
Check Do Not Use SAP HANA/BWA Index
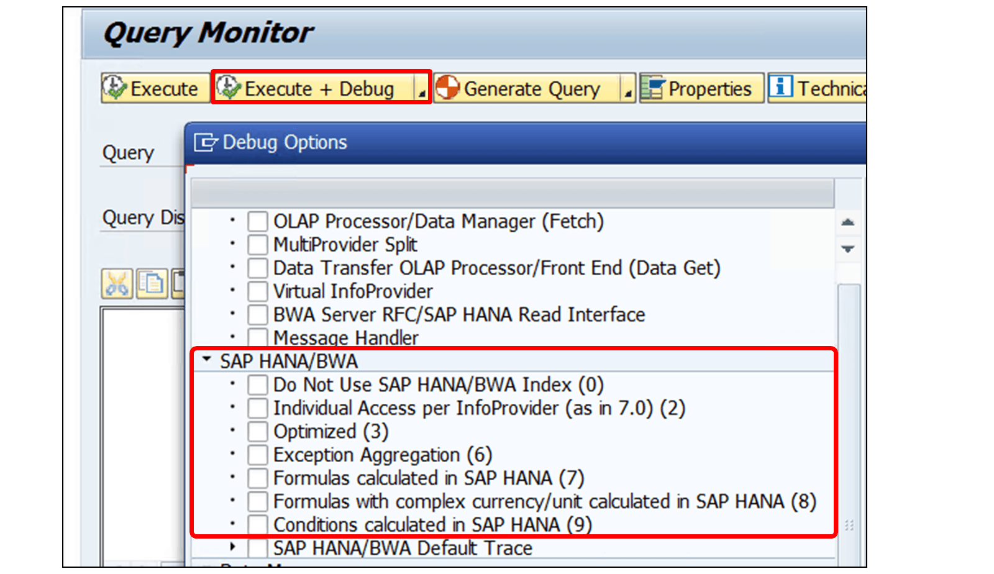coord(257,385)
